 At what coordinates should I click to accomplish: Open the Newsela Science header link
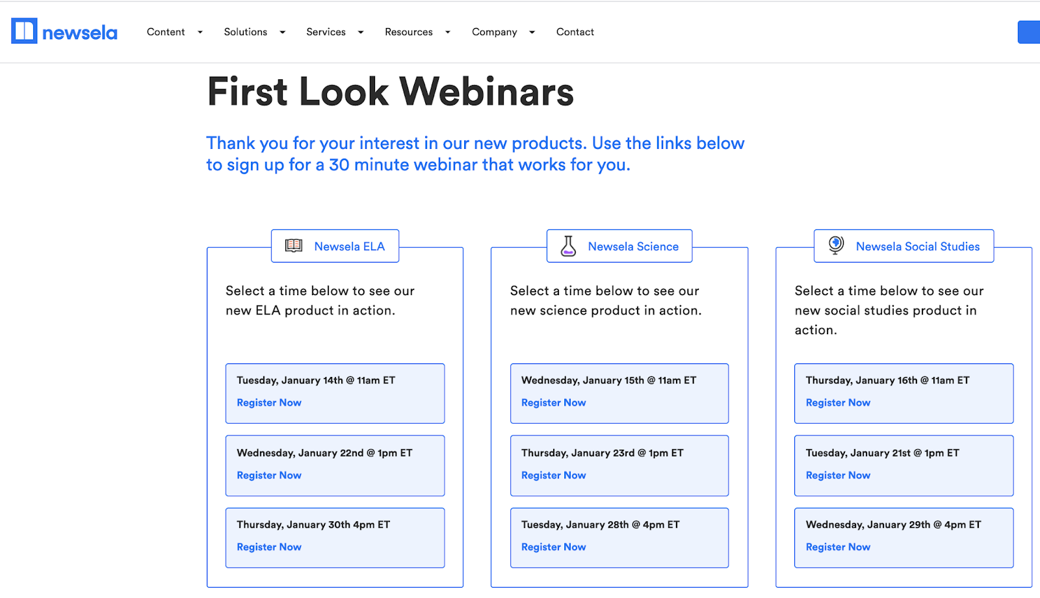[633, 246]
